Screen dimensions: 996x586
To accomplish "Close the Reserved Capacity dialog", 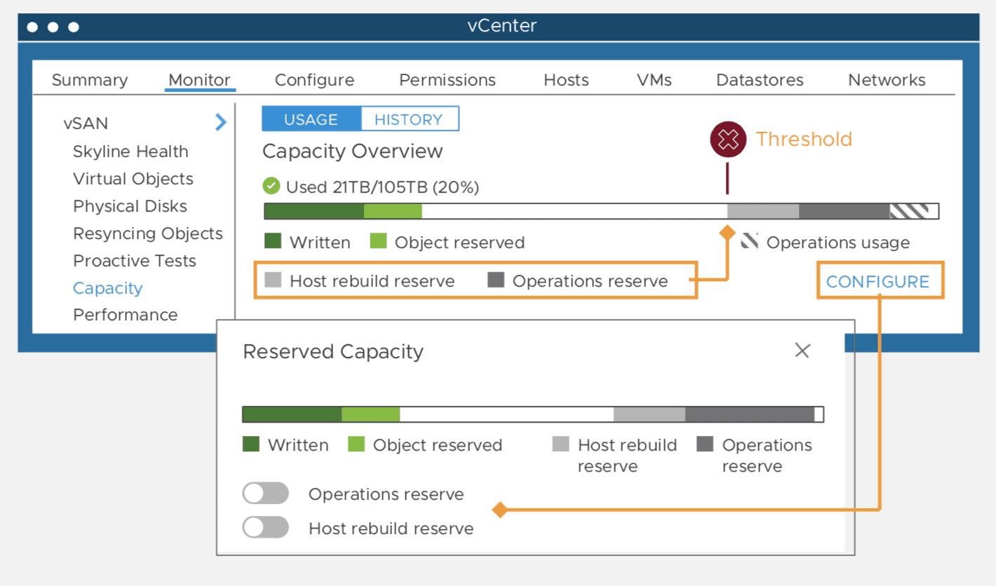I will 802,350.
